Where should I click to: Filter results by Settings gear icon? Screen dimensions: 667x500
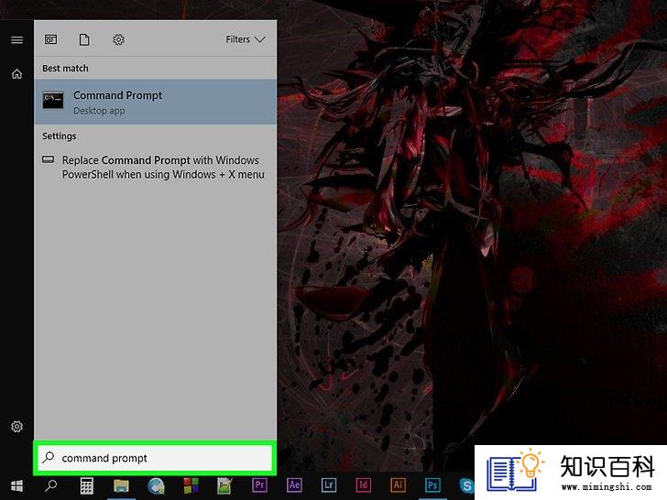118,39
